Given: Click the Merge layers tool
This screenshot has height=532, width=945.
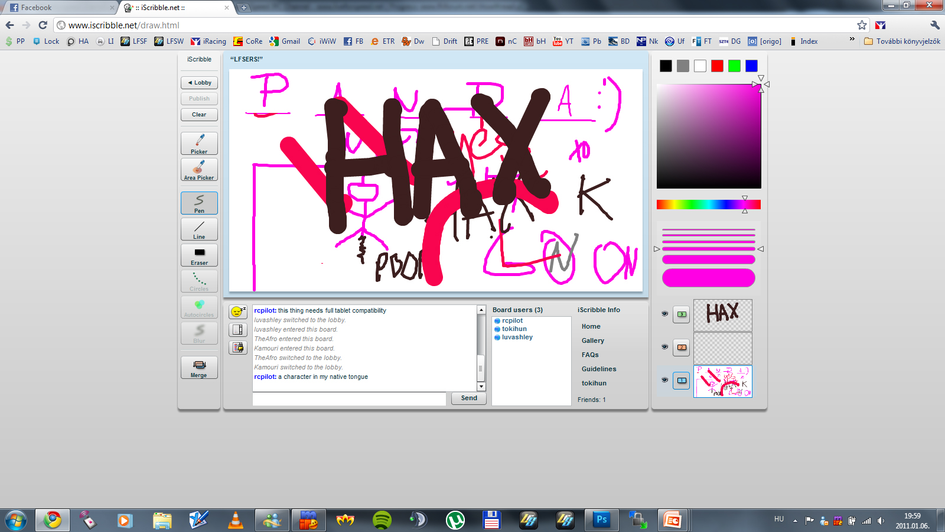Looking at the screenshot, I should [199, 367].
